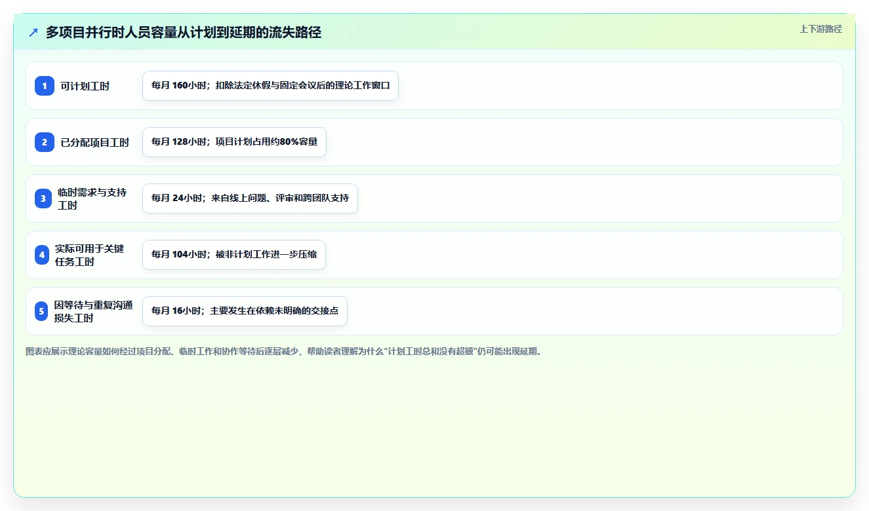
Task: Open the 每月 24小时 detail chip
Action: click(250, 199)
